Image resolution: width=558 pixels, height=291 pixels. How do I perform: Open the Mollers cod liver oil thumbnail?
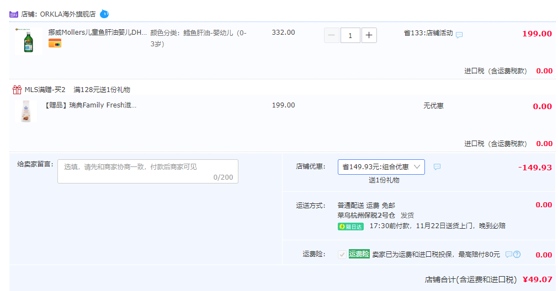click(x=29, y=41)
